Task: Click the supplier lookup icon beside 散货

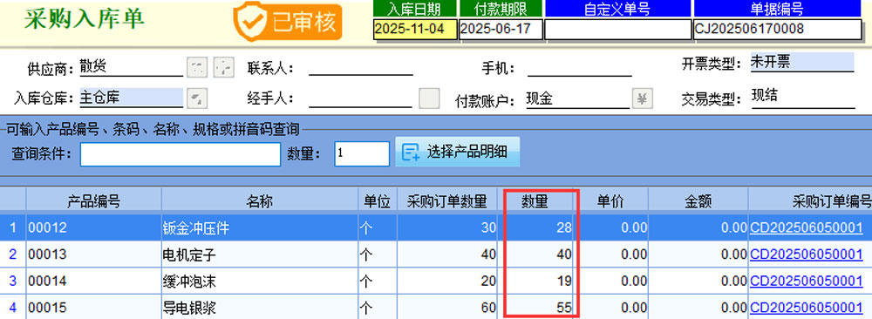Action: 196,67
